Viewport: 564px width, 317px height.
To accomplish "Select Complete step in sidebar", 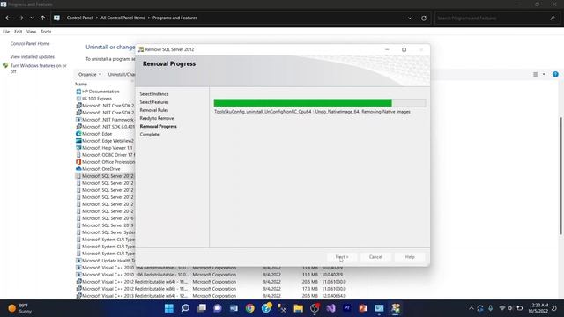I will point(149,135).
